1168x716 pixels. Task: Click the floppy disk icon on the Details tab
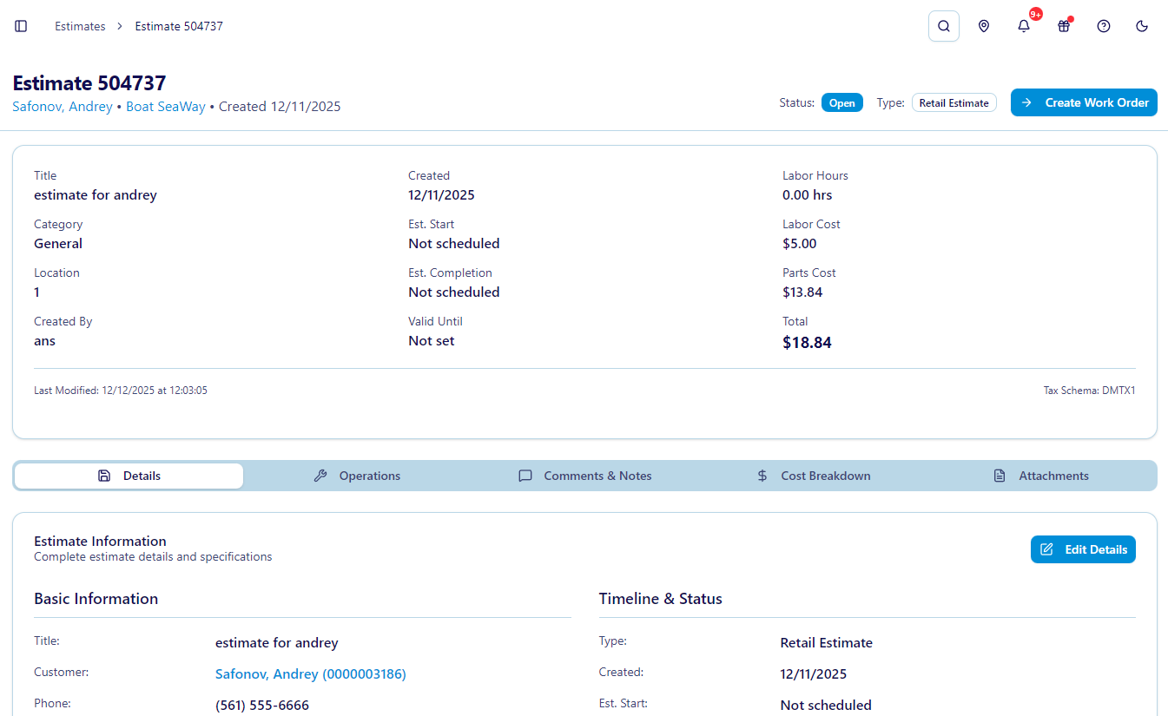tap(103, 476)
